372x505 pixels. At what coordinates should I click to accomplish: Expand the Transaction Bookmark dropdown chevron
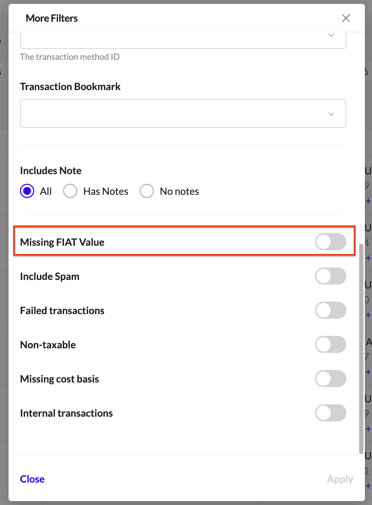pos(331,114)
